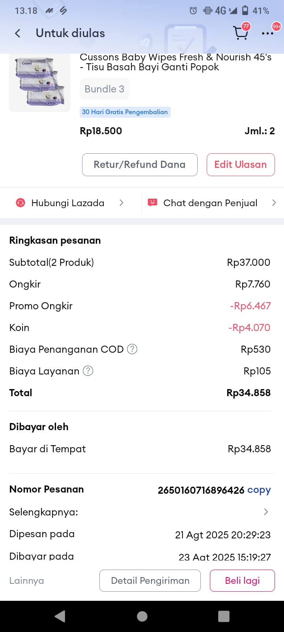This screenshot has width=284, height=632.
Task: Tap Beli lagi button
Action: tap(242, 581)
